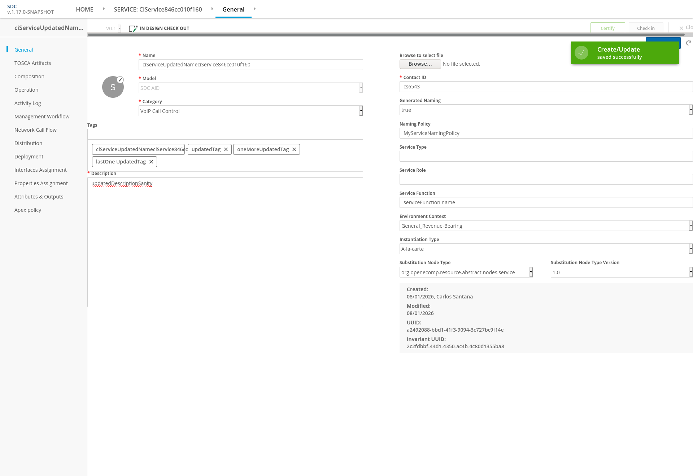This screenshot has height=476, width=693.
Task: Remove the oneMoreUpdatedTag tag
Action: (294, 149)
